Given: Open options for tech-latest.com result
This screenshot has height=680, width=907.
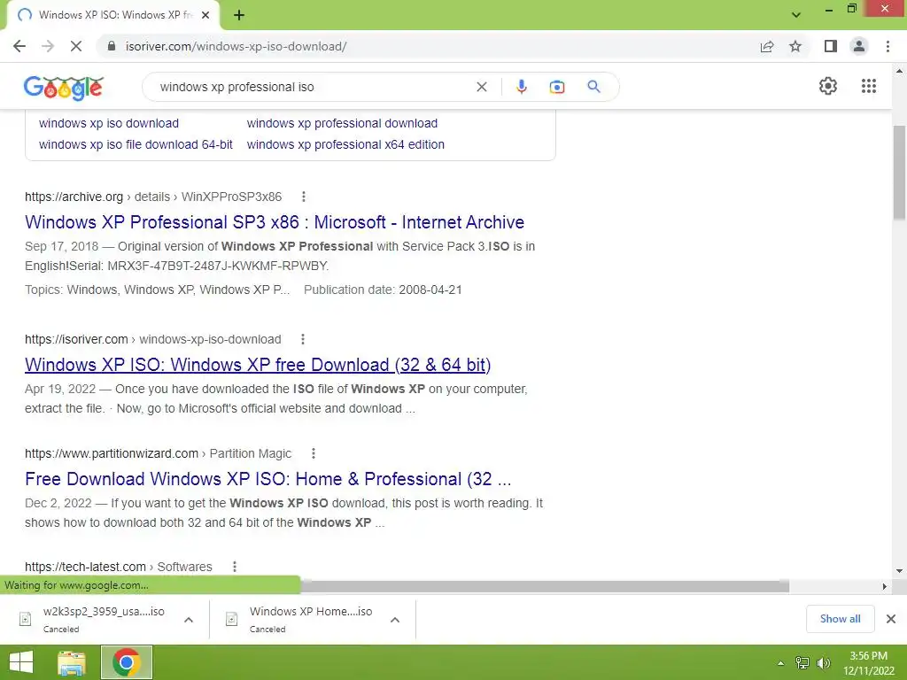Looking at the screenshot, I should [x=234, y=567].
